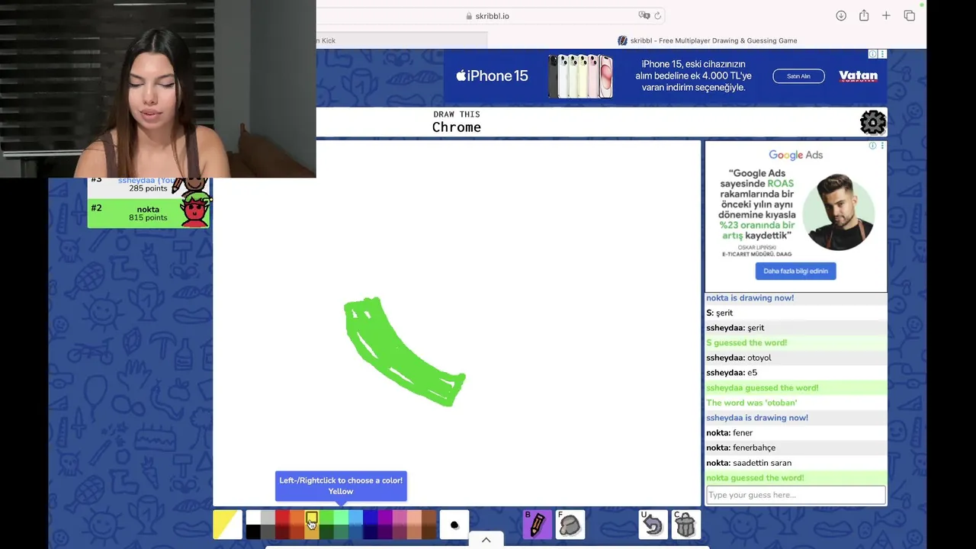Select player ssheydaa 285 points row
The height and width of the screenshot is (549, 976).
[x=149, y=187]
